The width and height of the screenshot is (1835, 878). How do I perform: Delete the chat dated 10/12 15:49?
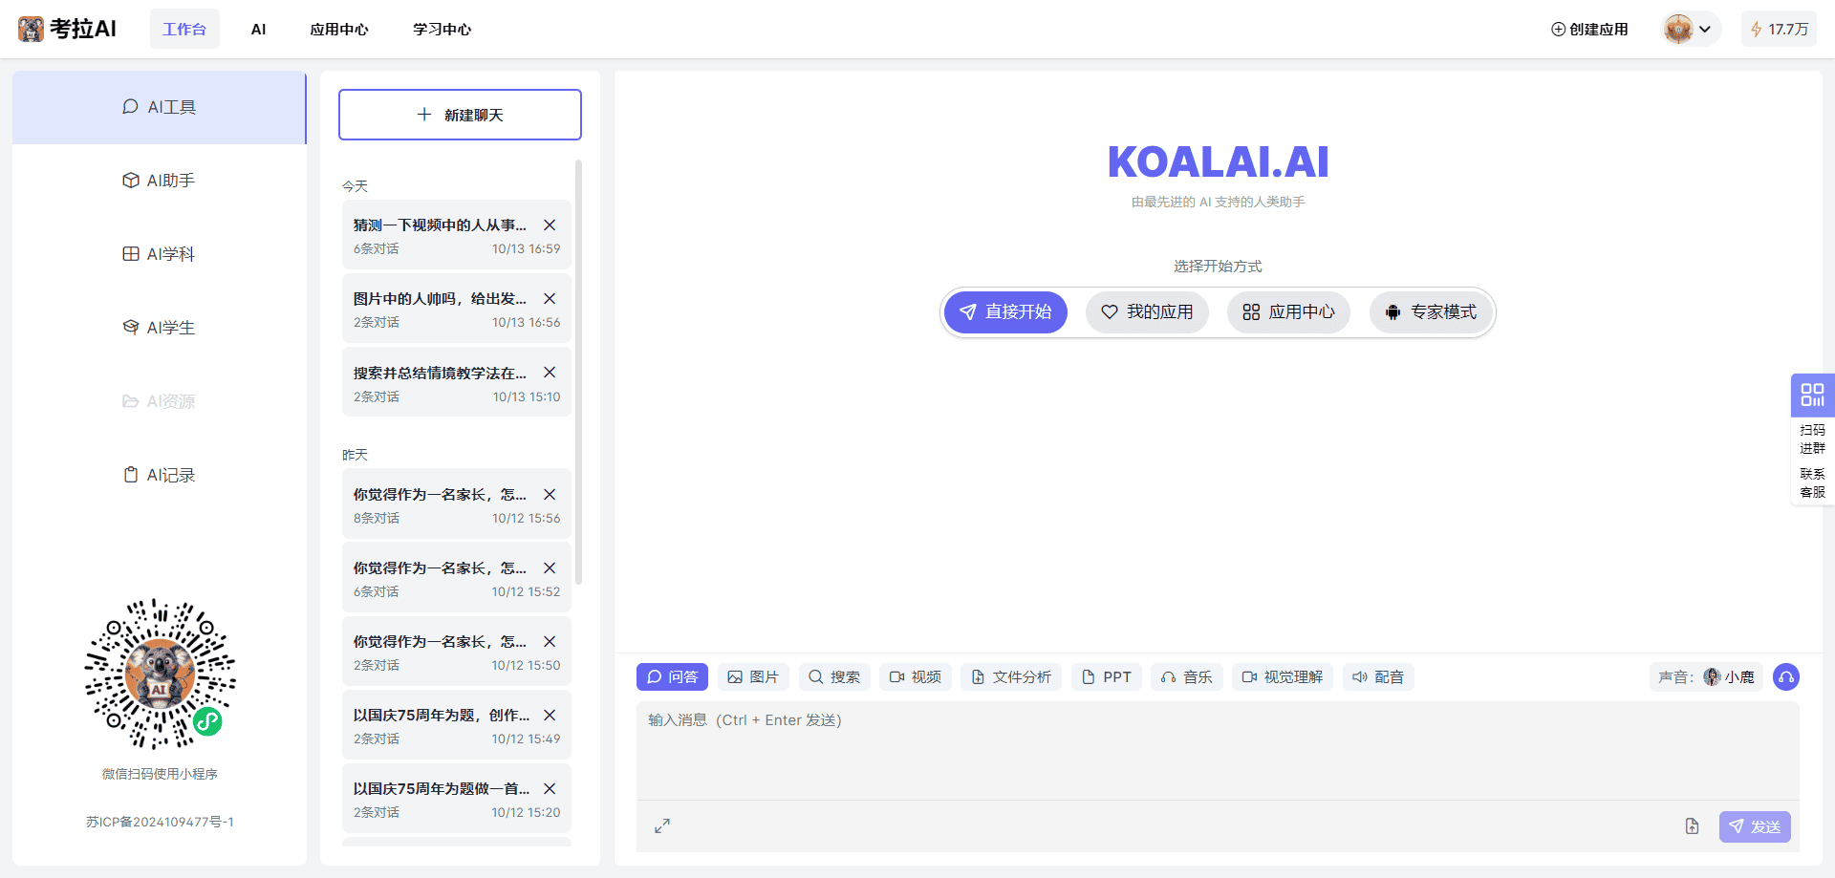[550, 716]
